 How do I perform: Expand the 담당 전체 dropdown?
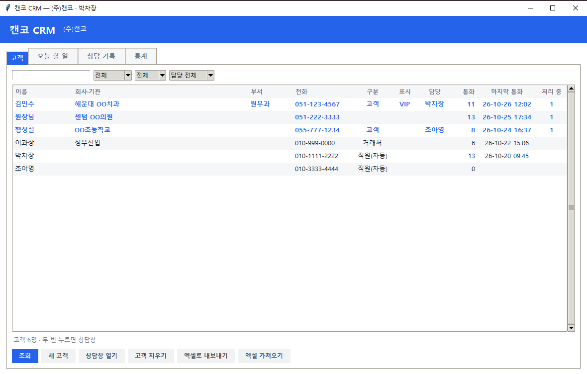pyautogui.click(x=192, y=75)
